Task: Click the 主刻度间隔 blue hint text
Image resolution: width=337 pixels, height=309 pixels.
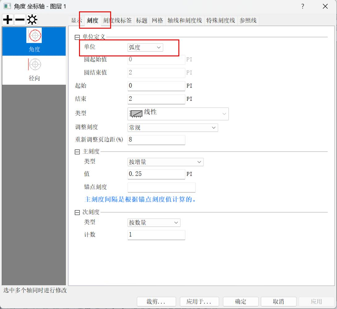Action: [x=140, y=199]
